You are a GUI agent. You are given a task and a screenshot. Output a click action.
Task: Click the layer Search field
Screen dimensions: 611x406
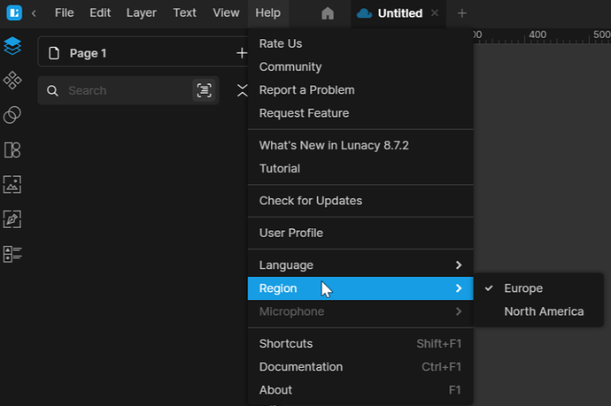(128, 90)
